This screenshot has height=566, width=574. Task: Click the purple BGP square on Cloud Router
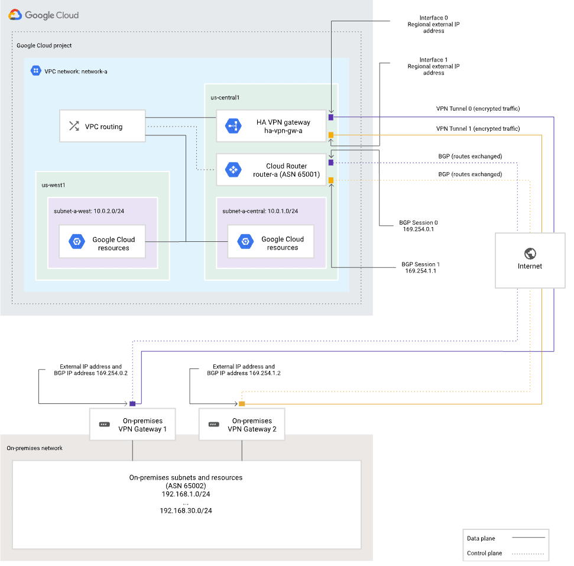click(x=331, y=163)
